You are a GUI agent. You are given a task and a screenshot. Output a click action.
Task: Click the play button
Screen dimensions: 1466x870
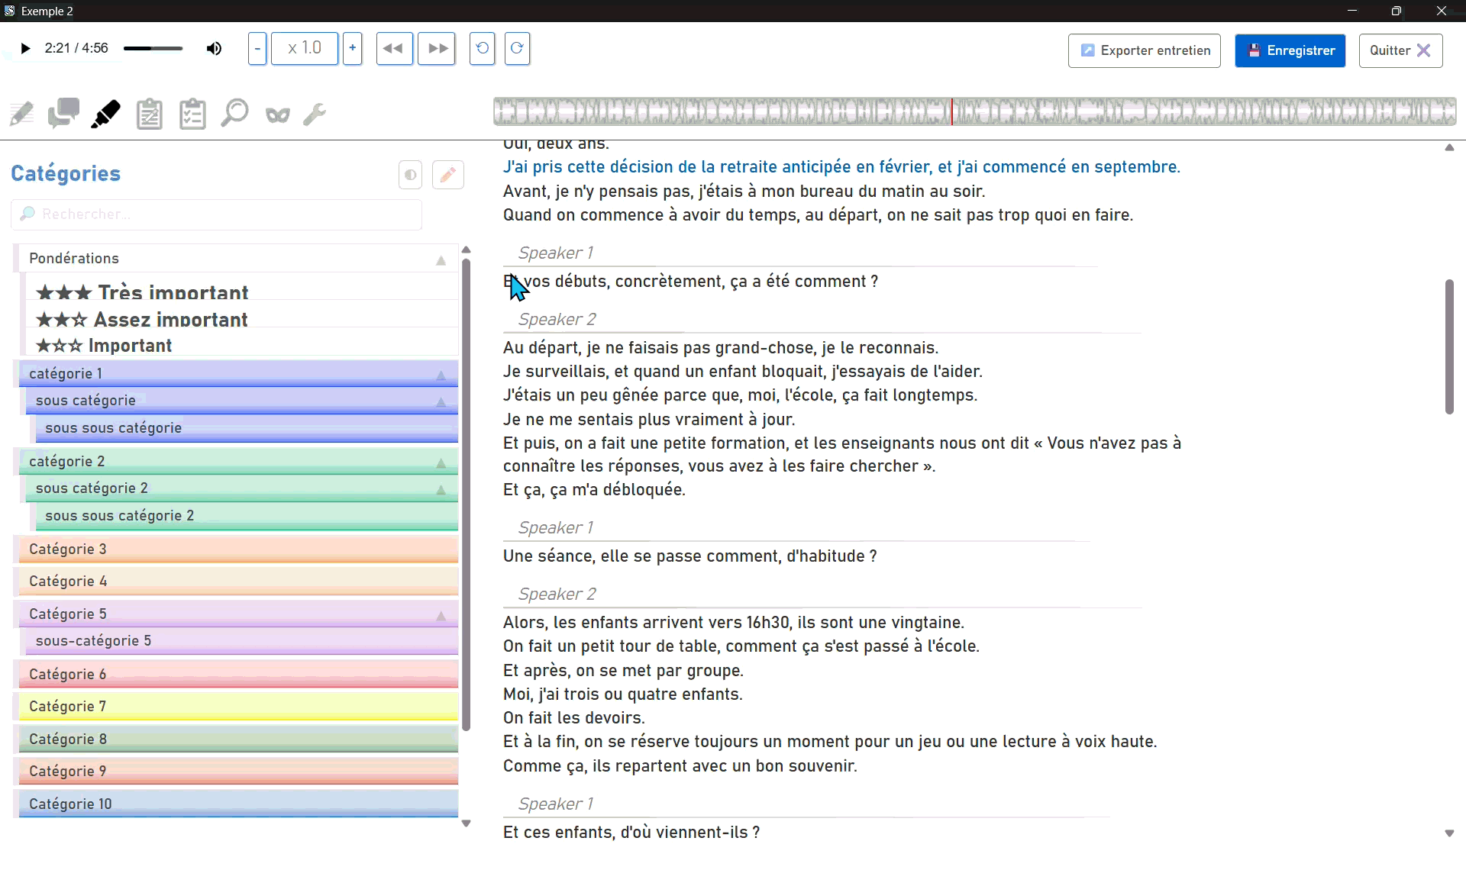point(25,49)
